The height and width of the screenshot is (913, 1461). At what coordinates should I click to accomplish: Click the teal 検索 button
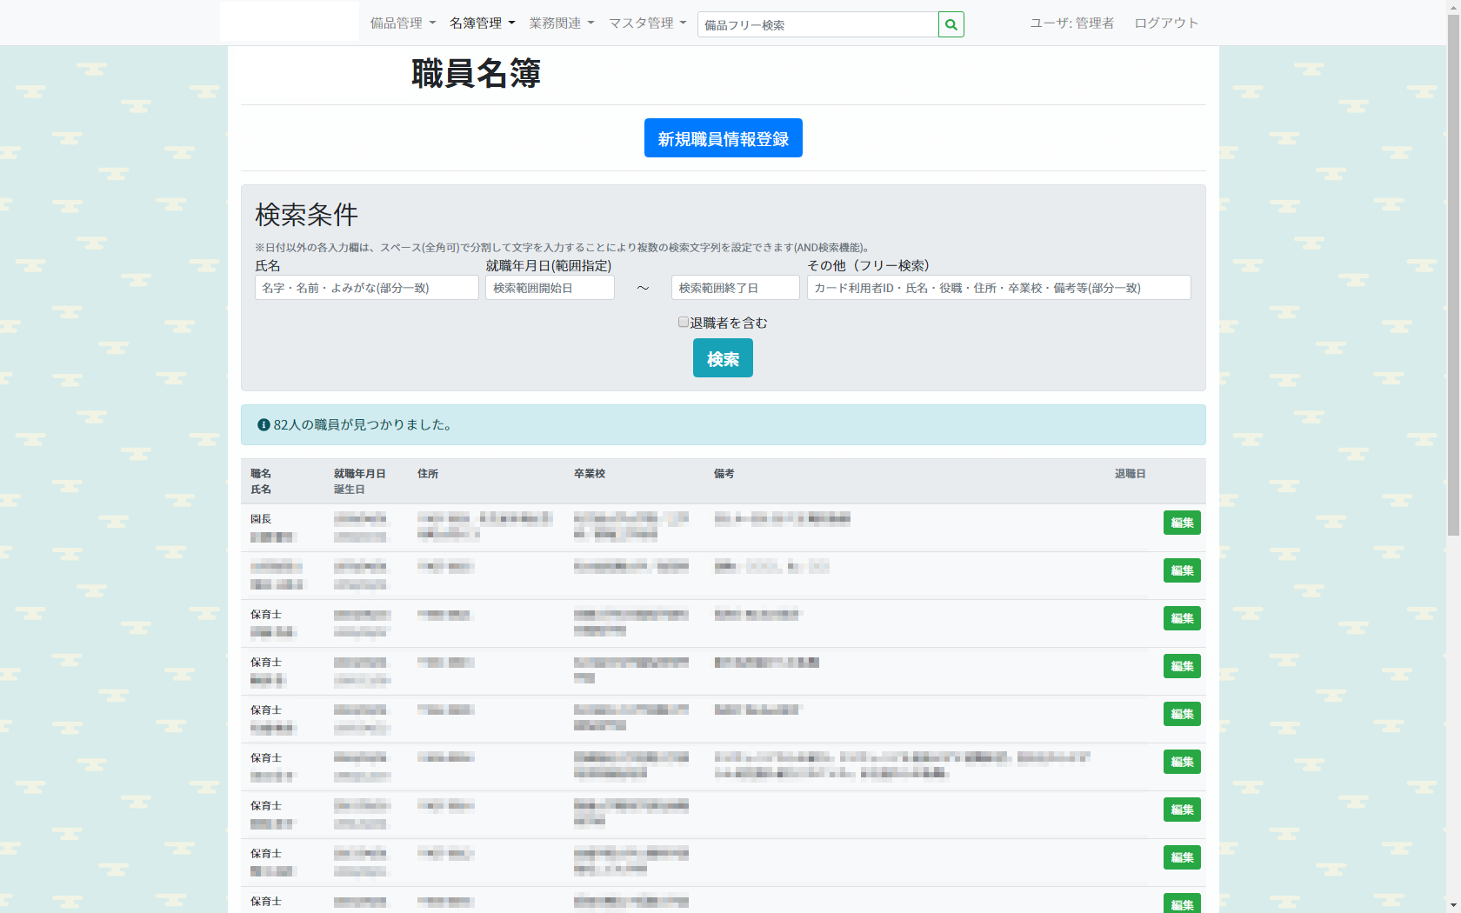click(723, 358)
